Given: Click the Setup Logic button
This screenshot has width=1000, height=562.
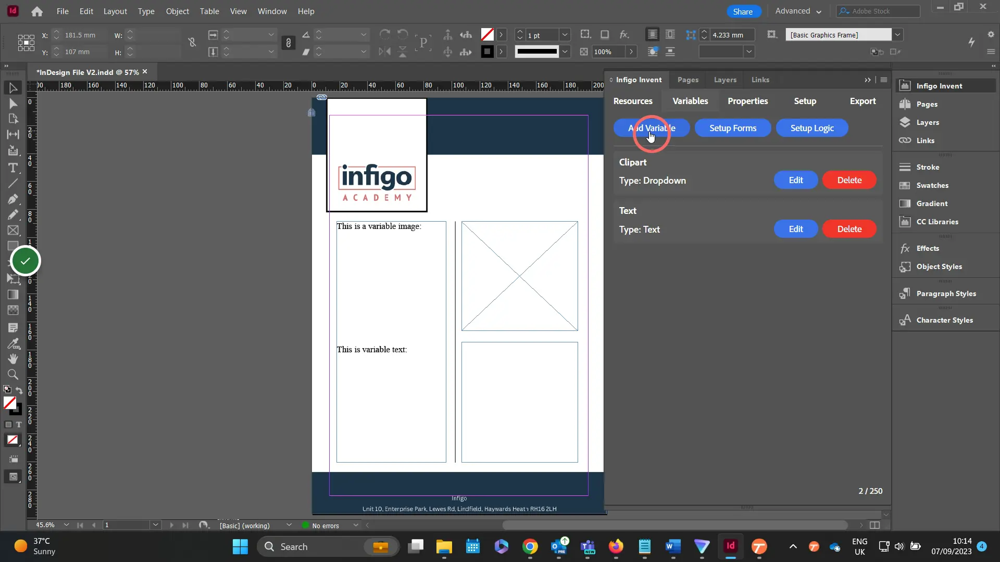Looking at the screenshot, I should (x=812, y=128).
